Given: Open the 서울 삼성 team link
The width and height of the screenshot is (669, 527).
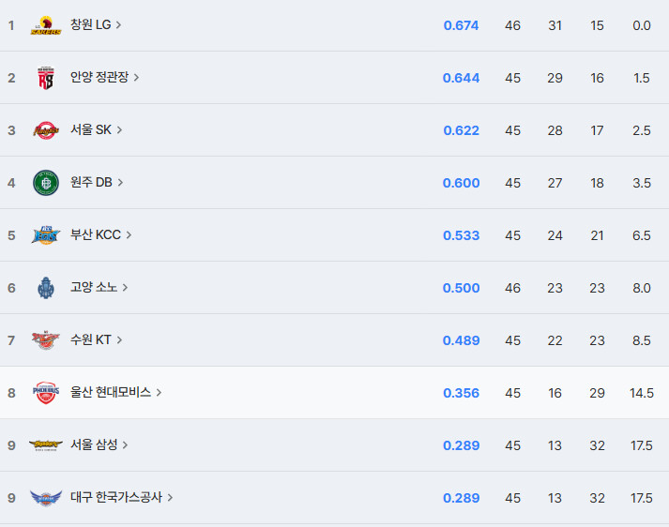Looking at the screenshot, I should click(x=94, y=444).
